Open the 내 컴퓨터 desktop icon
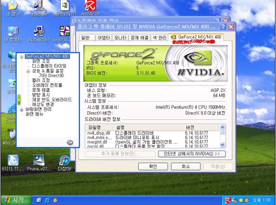Screen dimensions: 276x205 click(x=13, y=34)
